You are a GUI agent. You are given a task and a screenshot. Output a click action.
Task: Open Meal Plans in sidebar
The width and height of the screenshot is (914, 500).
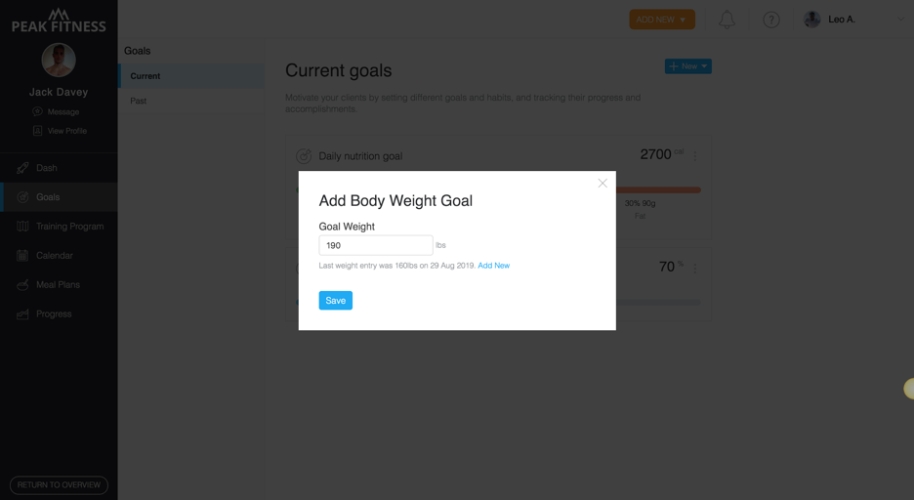(59, 284)
